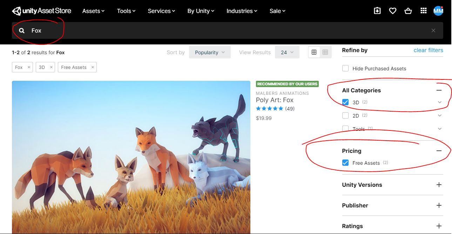The width and height of the screenshot is (452, 234).
Task: Open the Unity Asset Store home logo
Action: [42, 11]
